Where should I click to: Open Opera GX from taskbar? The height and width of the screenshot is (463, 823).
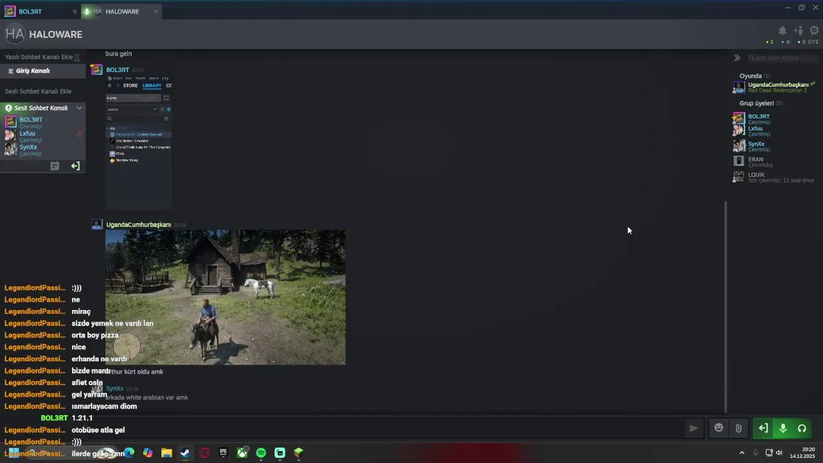pos(204,453)
